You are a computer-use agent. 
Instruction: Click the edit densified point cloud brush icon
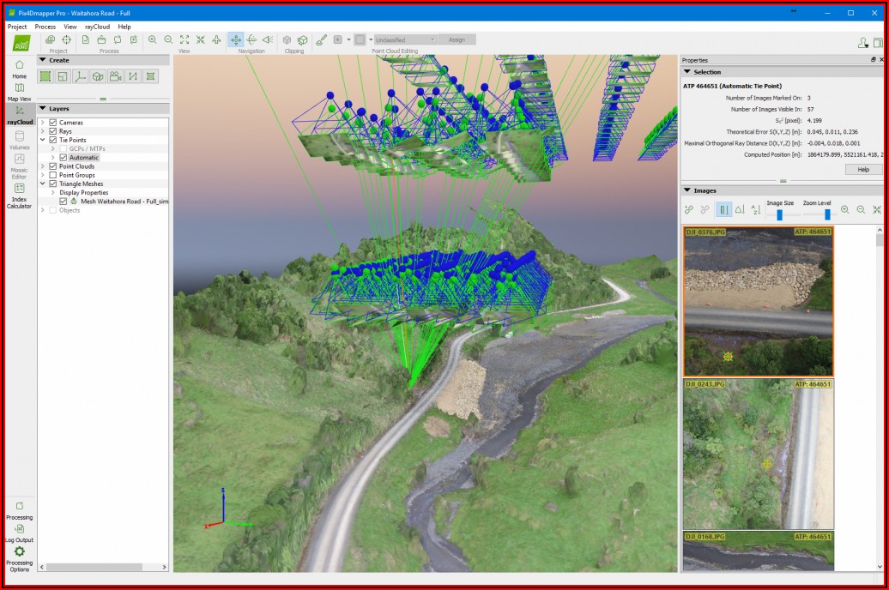pos(321,39)
